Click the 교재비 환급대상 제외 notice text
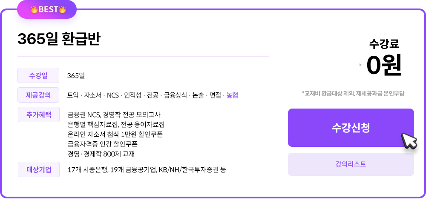Screen dimensions: 426x212 353,93
